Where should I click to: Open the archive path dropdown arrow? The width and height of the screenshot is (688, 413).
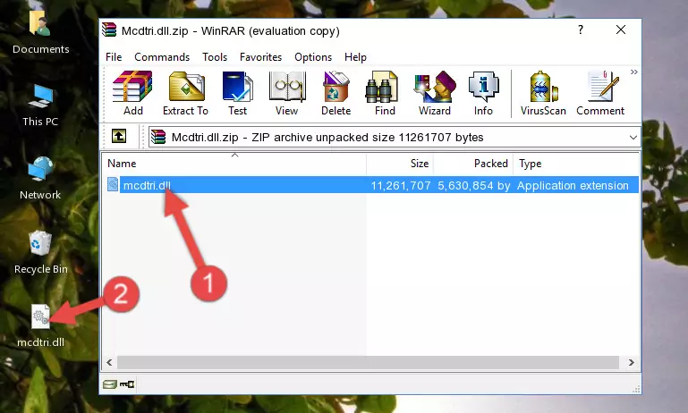[633, 138]
